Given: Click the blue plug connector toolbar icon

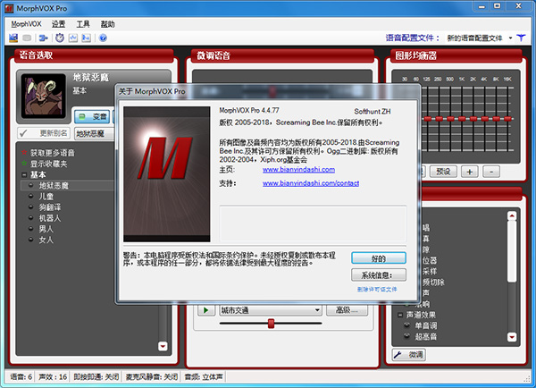Looking at the screenshot, I should (43, 38).
